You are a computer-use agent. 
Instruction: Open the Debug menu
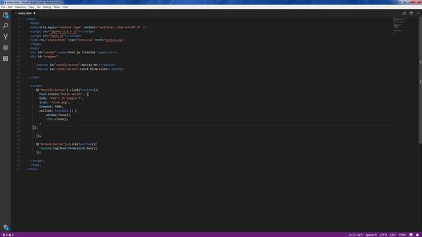tap(47, 7)
